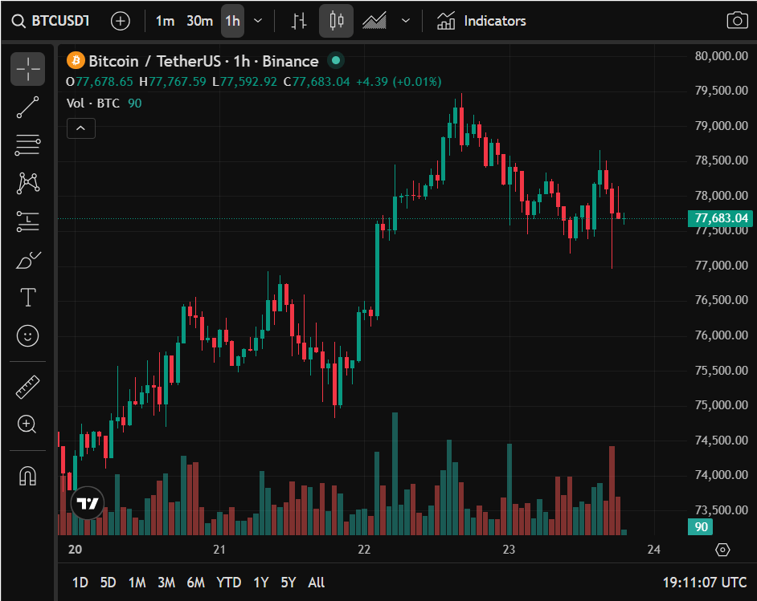
Task: Select the Text annotation tool
Action: [x=28, y=298]
